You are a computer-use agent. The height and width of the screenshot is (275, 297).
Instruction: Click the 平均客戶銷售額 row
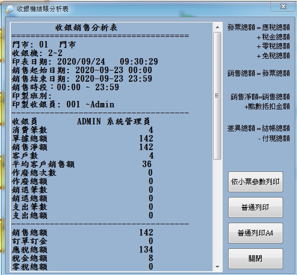tap(82, 164)
